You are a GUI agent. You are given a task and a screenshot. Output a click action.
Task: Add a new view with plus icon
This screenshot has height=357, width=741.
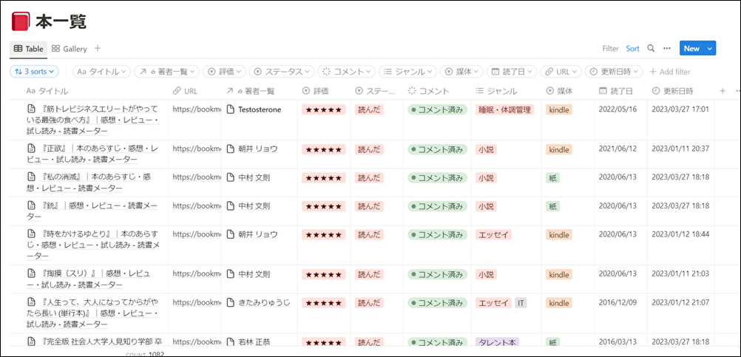tap(98, 48)
